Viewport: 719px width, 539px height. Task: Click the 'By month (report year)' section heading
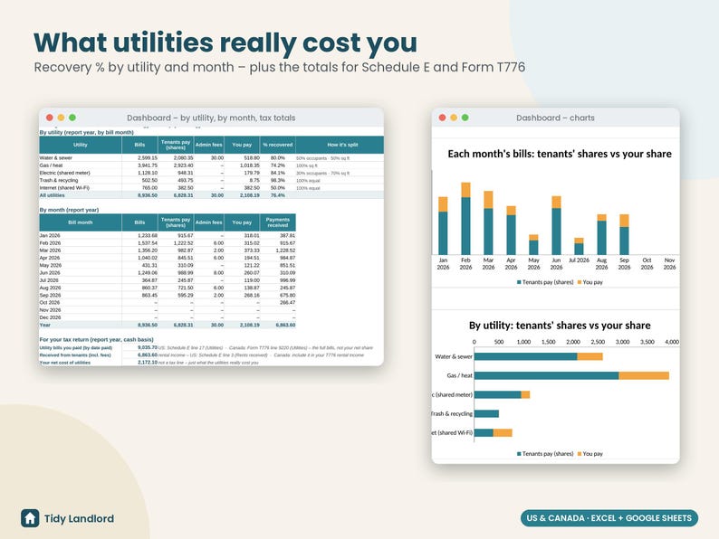[x=69, y=210]
